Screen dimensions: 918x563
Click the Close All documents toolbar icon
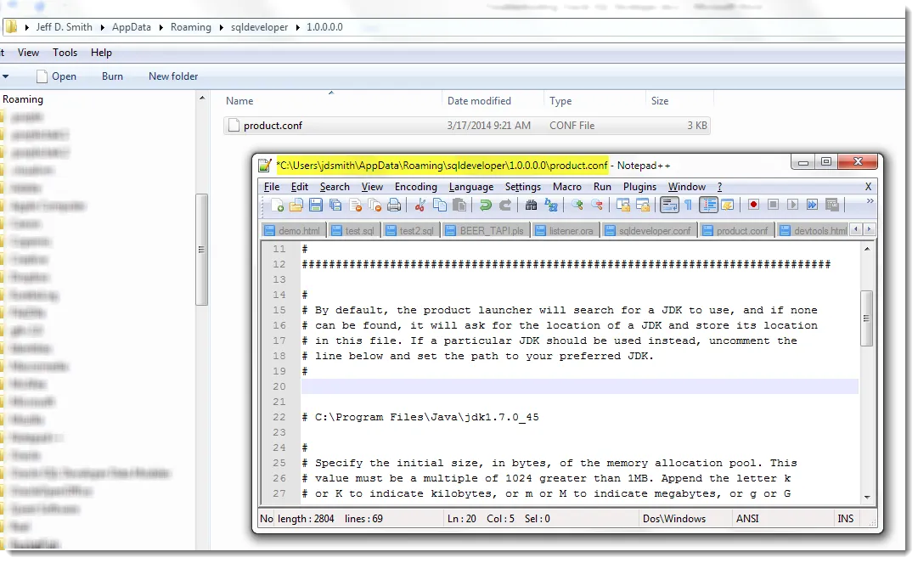375,205
